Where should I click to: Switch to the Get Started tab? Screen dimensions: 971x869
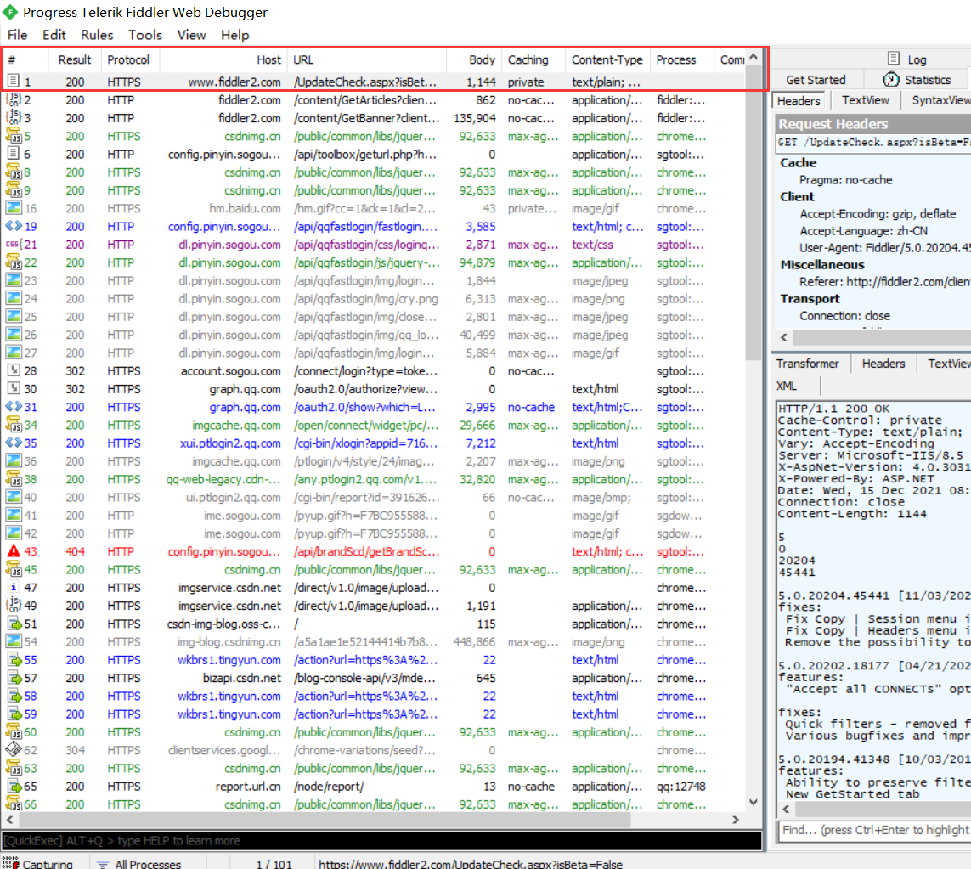tap(816, 80)
